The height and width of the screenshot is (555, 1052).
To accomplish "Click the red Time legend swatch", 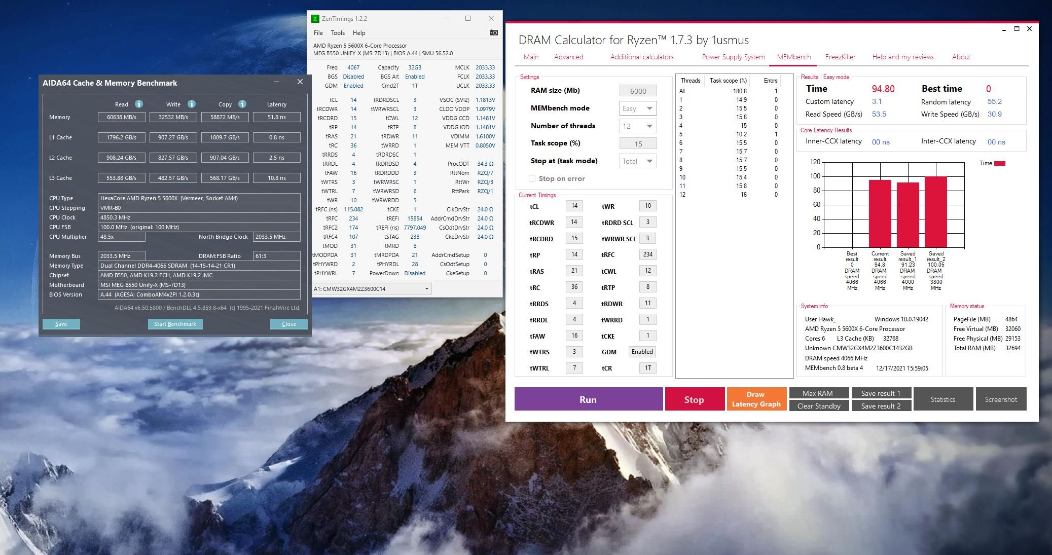I will pos(1000,163).
